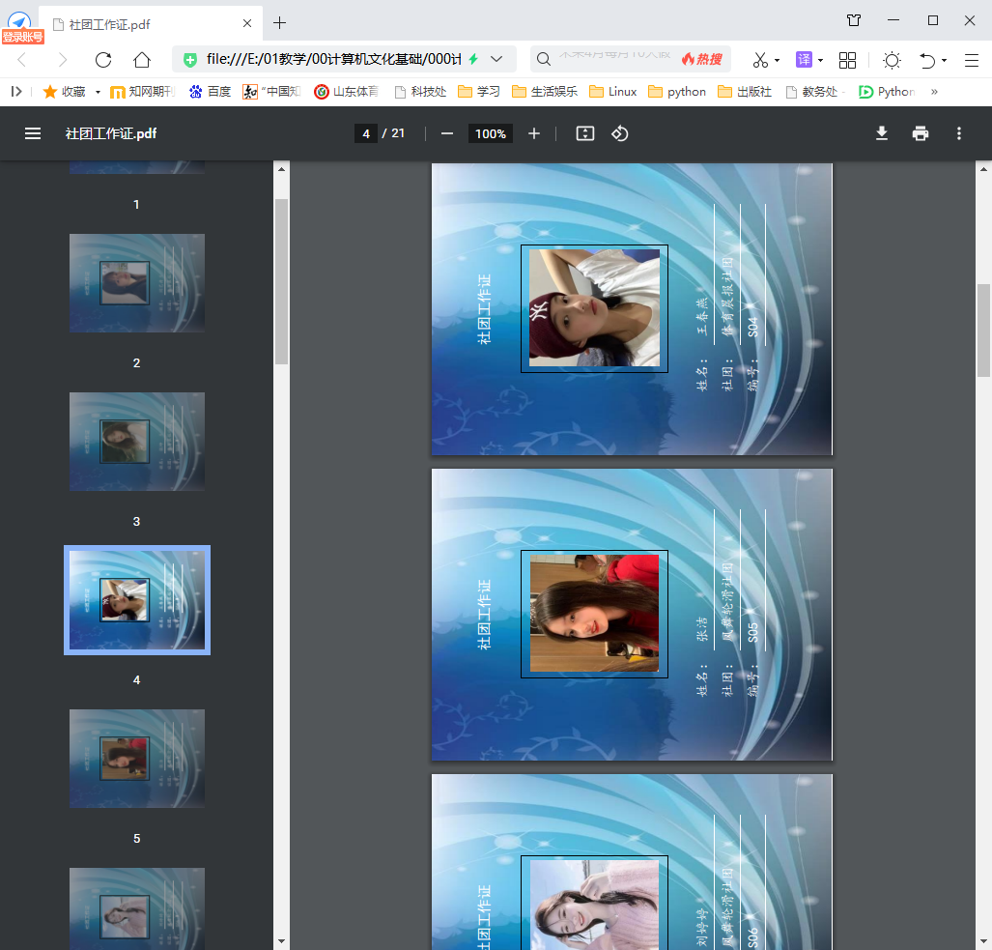The width and height of the screenshot is (992, 950).
Task: Toggle browser night mode sun icon
Action: (892, 60)
